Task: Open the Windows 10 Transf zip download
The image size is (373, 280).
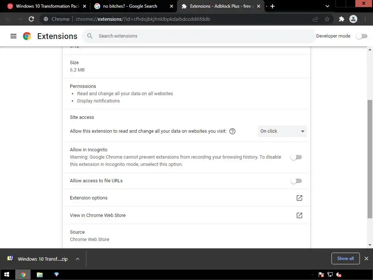Action: [x=43, y=259]
